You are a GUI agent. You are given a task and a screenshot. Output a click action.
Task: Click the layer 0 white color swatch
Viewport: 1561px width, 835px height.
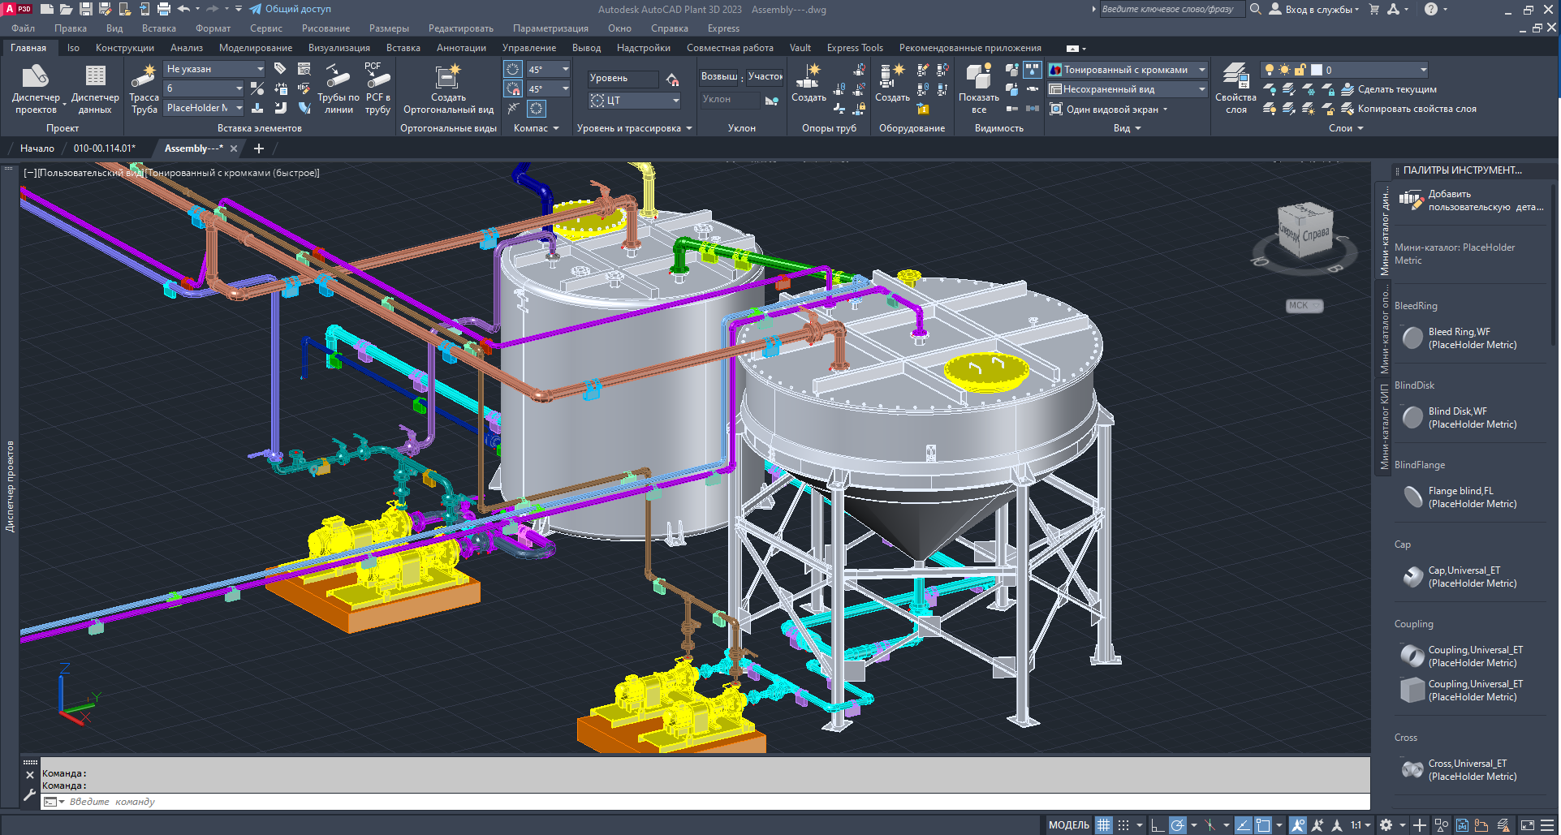[1317, 70]
